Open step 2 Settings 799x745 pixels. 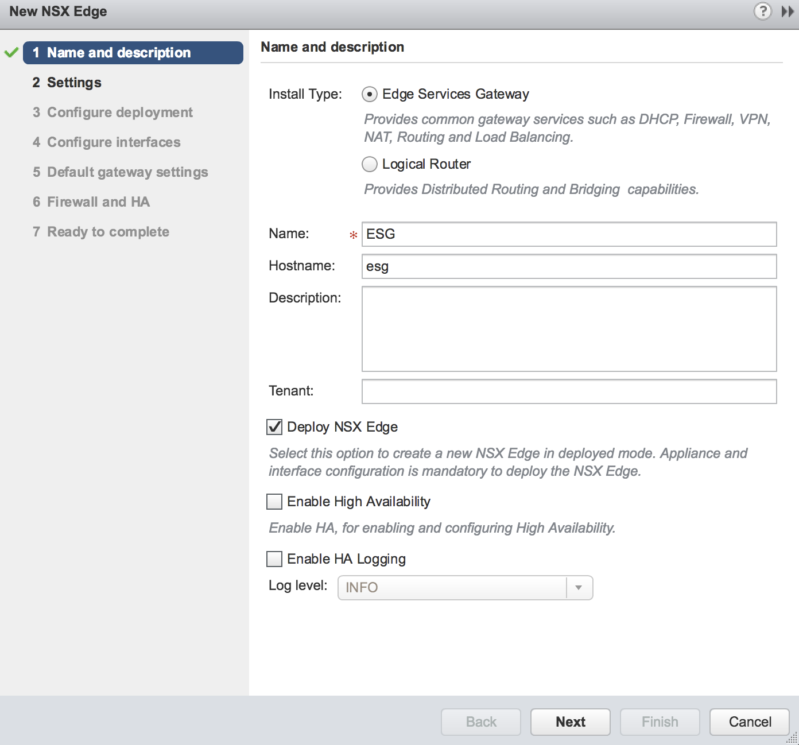pyautogui.click(x=67, y=83)
